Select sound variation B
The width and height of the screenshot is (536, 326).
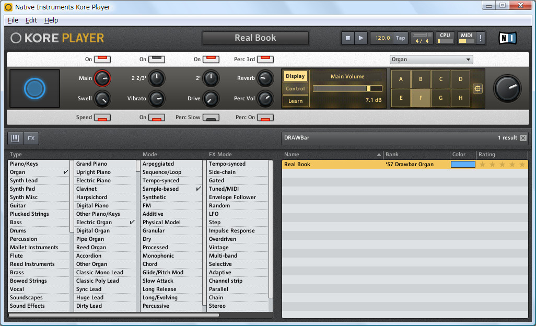point(421,79)
